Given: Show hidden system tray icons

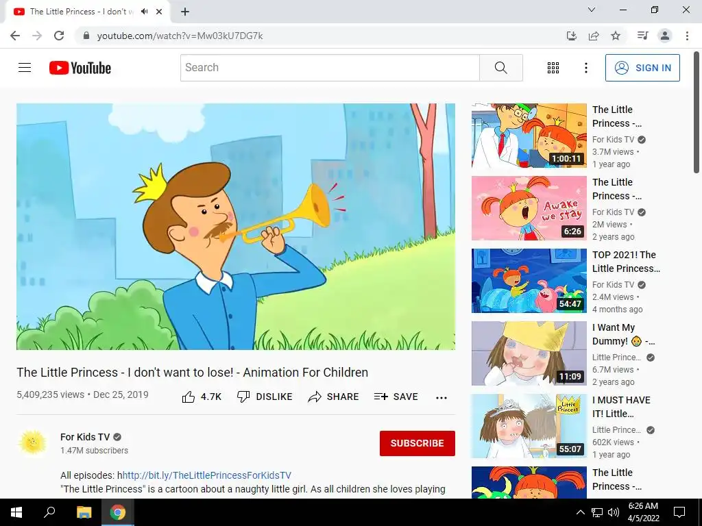Looking at the screenshot, I should [x=580, y=512].
